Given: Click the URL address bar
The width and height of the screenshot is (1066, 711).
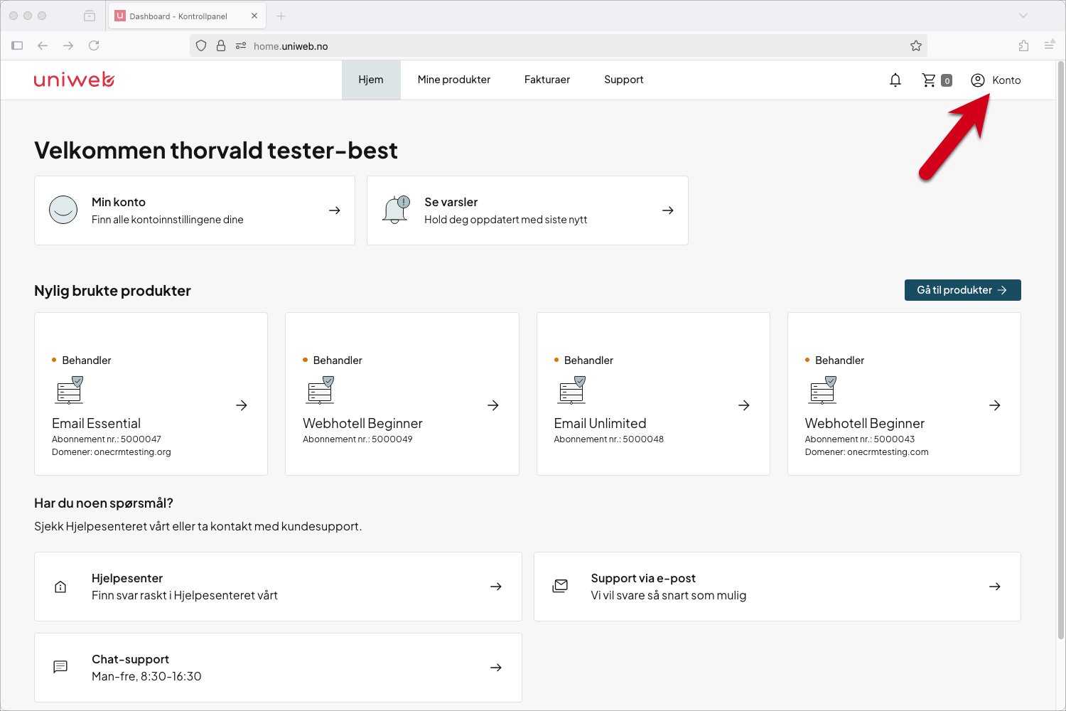Looking at the screenshot, I should (559, 46).
